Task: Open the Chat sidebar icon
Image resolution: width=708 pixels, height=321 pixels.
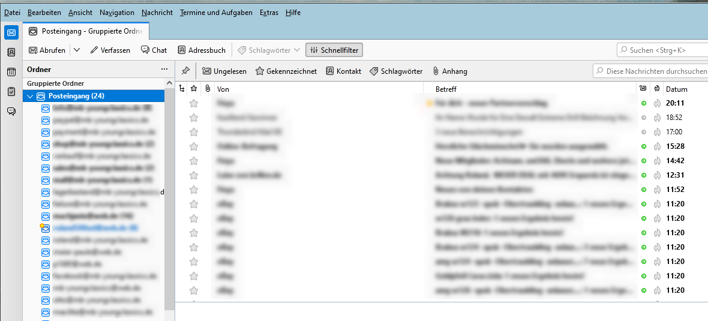Action: (11, 112)
